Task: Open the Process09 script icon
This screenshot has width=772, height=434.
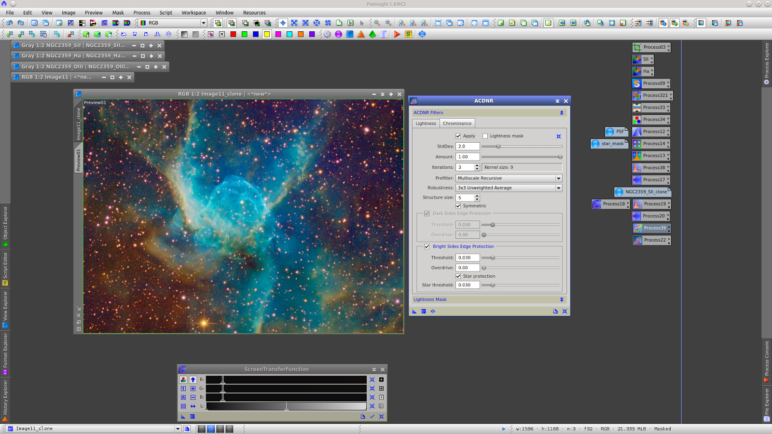Action: click(651, 83)
